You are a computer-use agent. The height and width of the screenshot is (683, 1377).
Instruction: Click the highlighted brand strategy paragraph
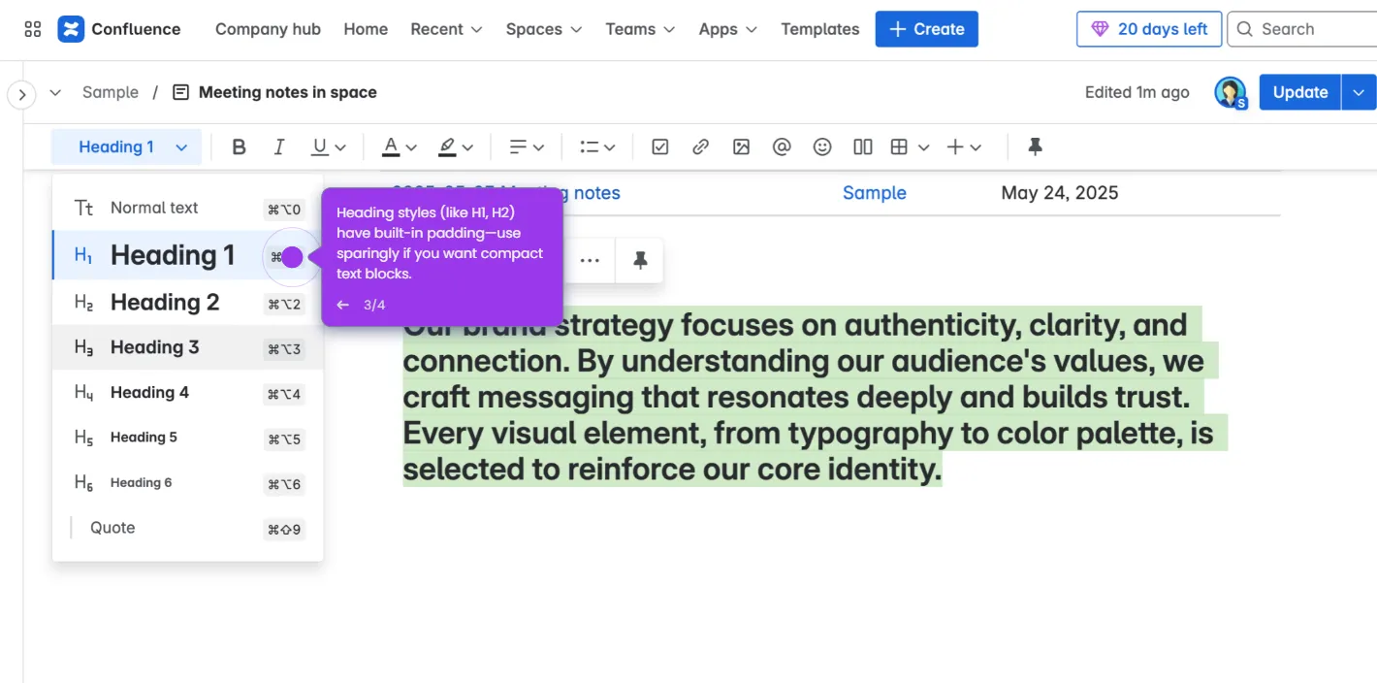pyautogui.click(x=815, y=396)
